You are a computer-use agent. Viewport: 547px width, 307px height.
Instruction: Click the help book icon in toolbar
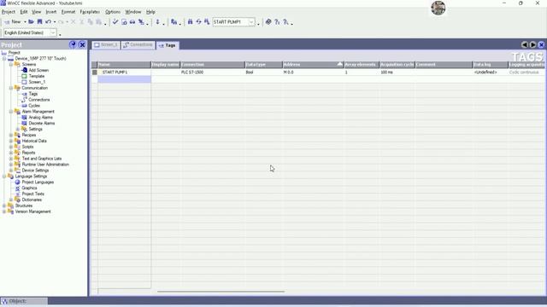(x=268, y=22)
